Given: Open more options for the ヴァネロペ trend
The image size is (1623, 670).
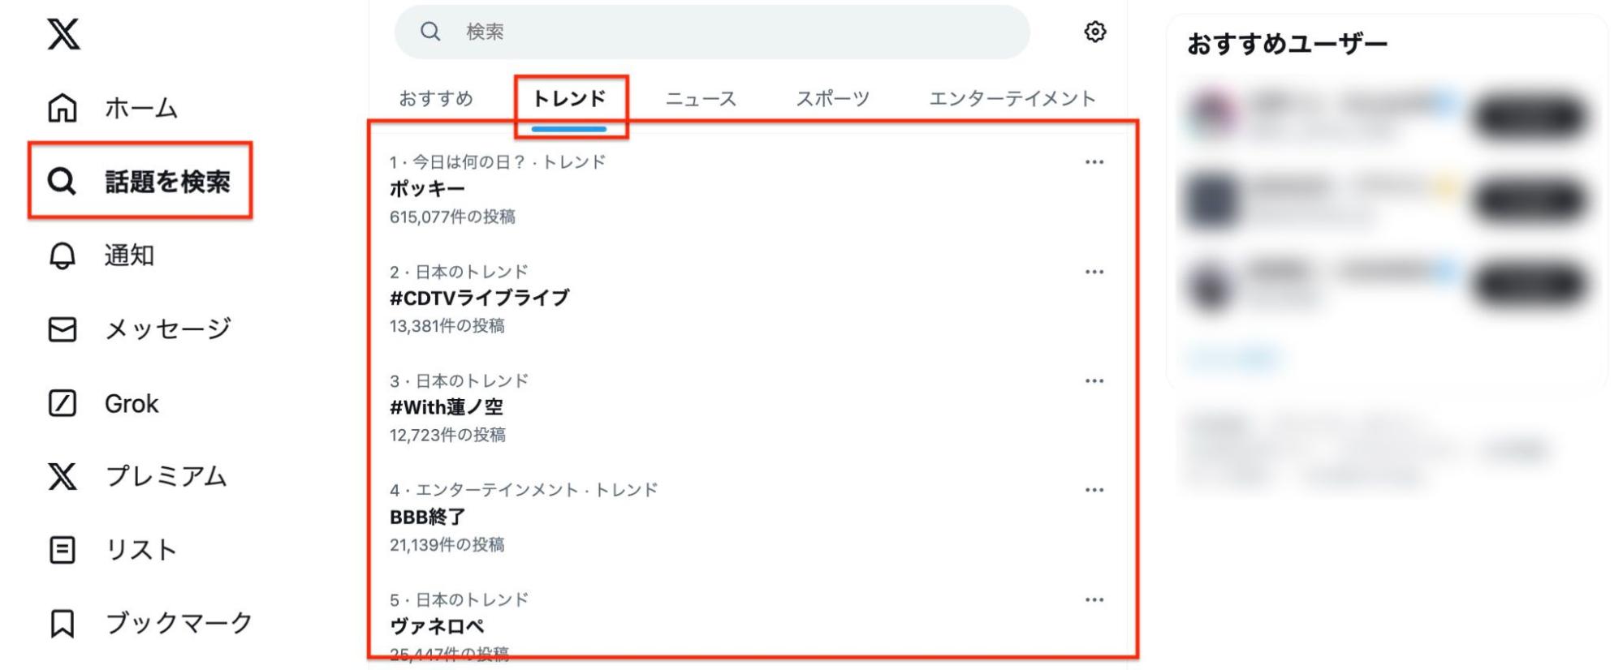Looking at the screenshot, I should tap(1094, 599).
